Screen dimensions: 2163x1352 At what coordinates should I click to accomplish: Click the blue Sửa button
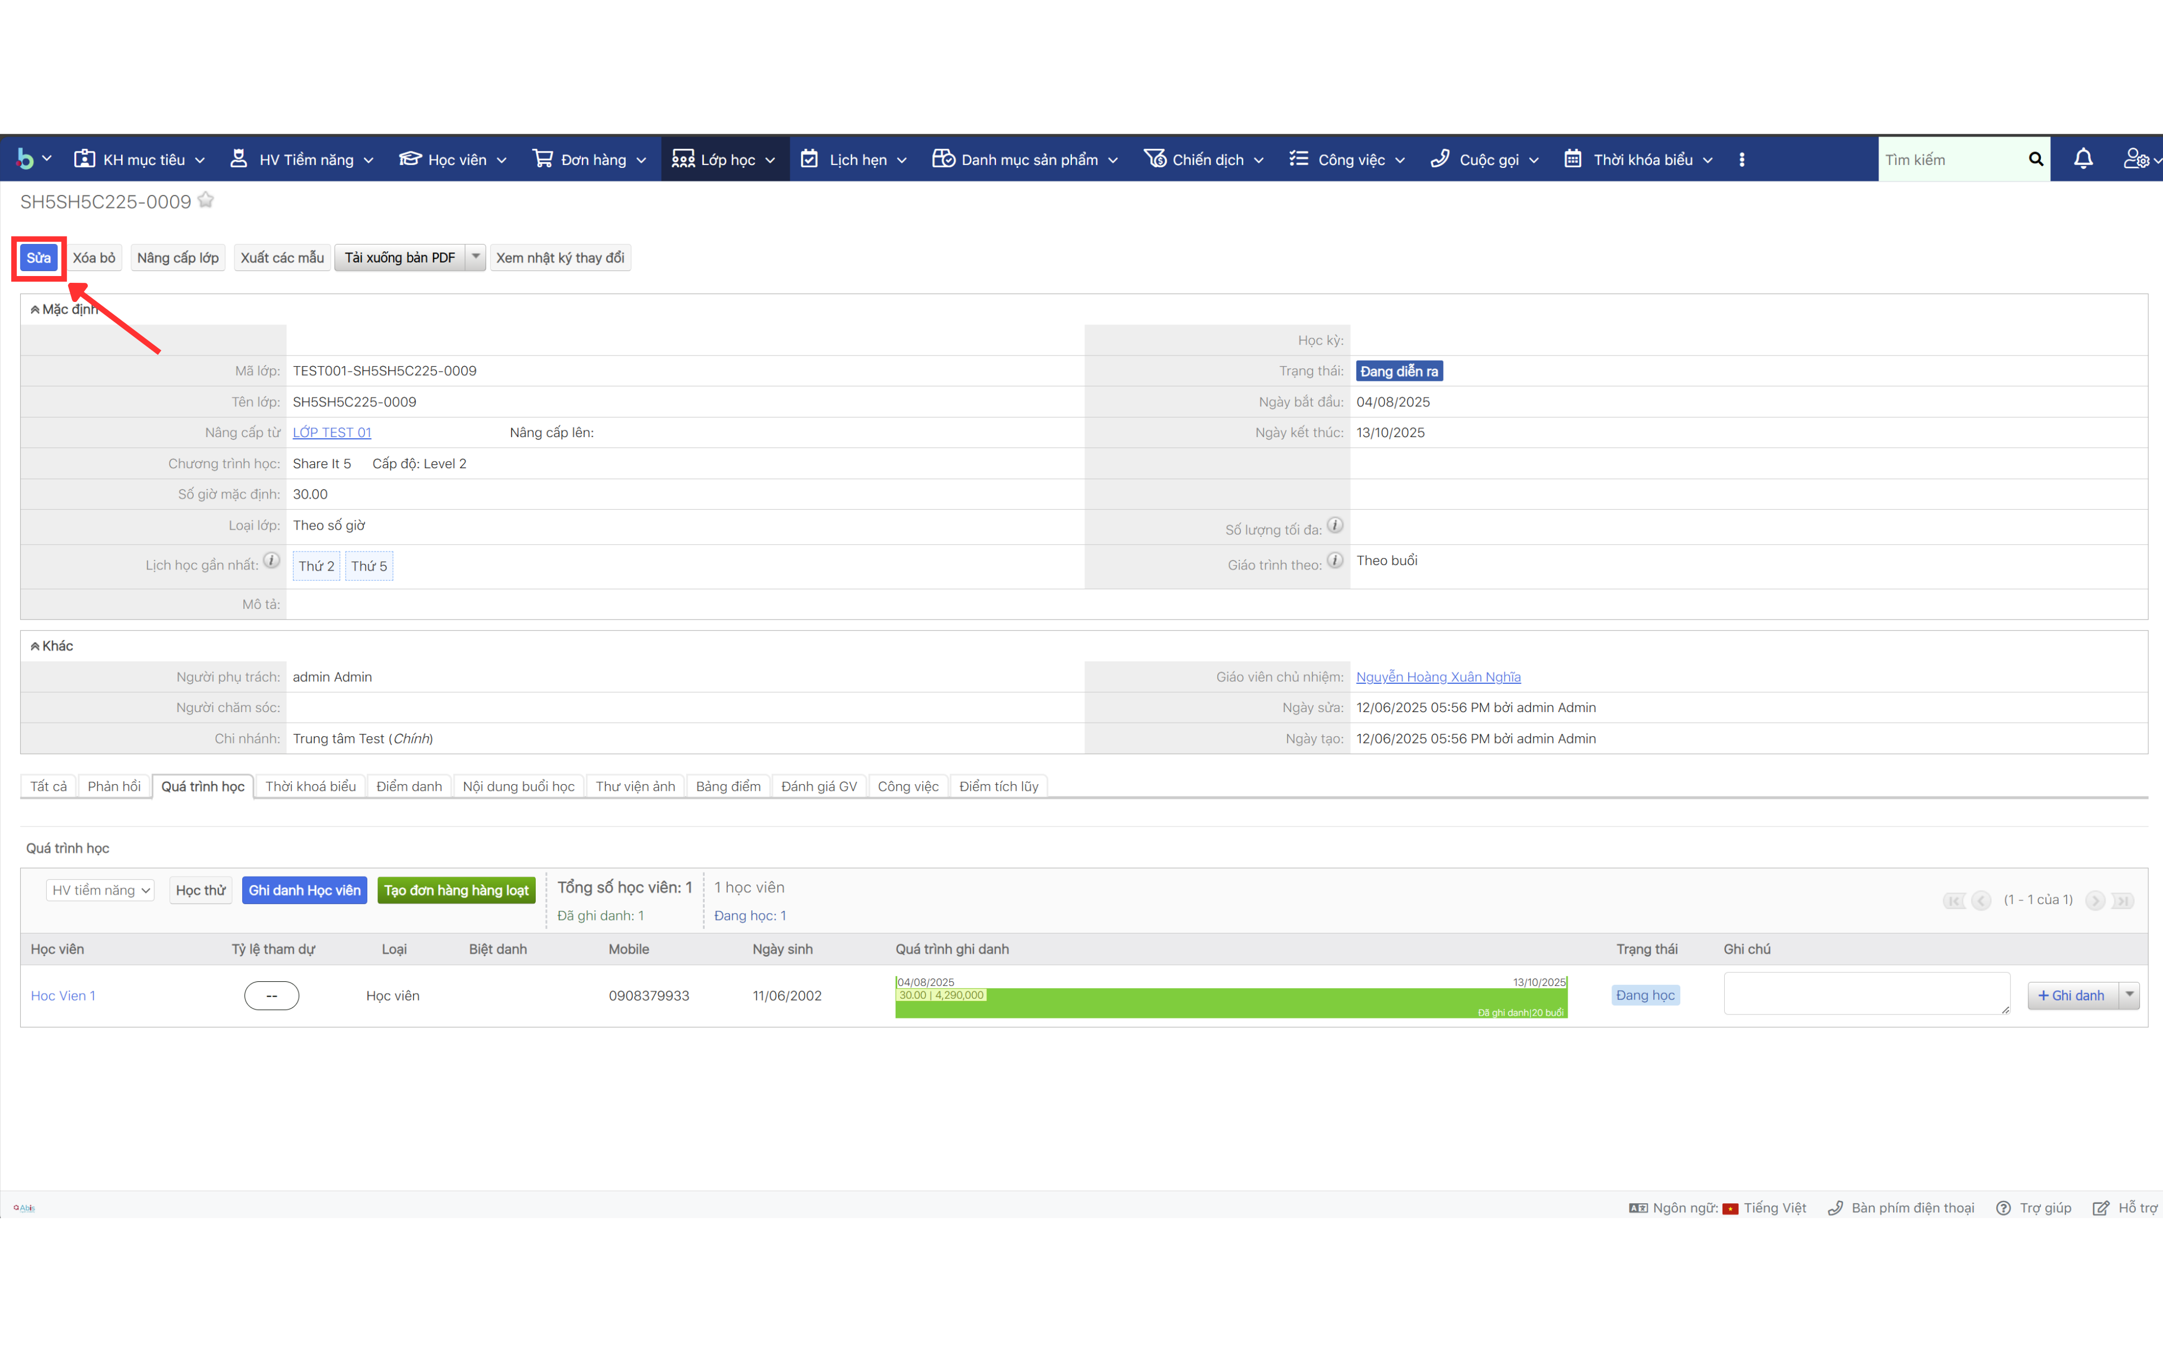[x=38, y=257]
